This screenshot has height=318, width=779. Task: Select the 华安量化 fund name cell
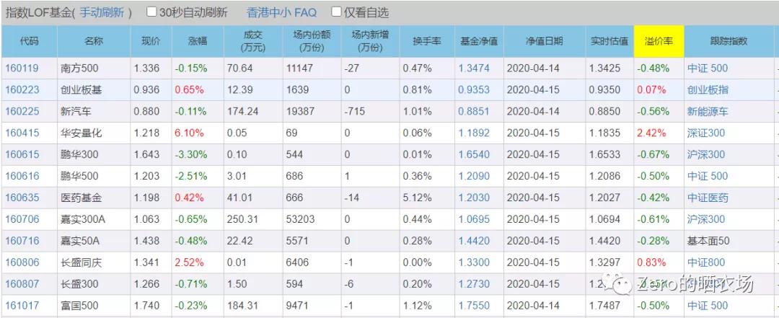click(93, 133)
